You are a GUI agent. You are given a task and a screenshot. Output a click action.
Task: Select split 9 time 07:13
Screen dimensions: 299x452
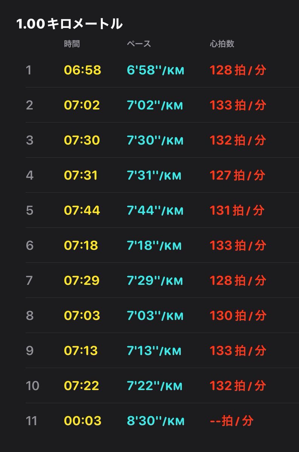pyautogui.click(x=81, y=350)
